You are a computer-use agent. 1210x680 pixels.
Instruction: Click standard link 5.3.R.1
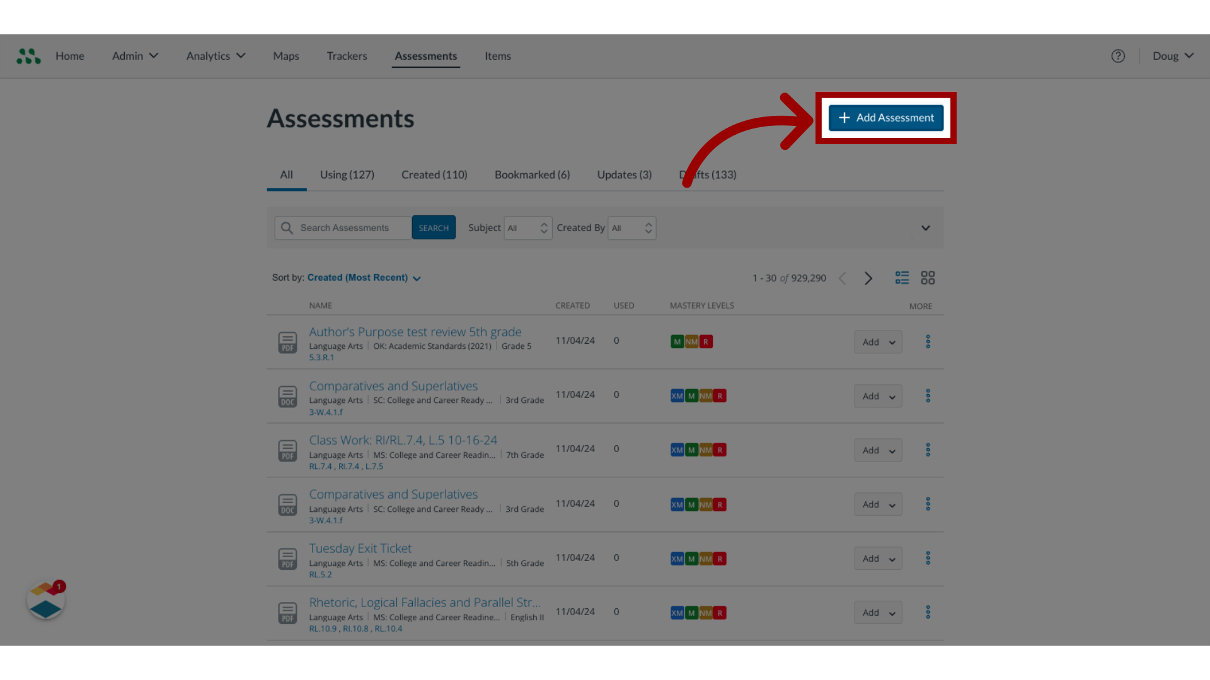click(x=321, y=358)
